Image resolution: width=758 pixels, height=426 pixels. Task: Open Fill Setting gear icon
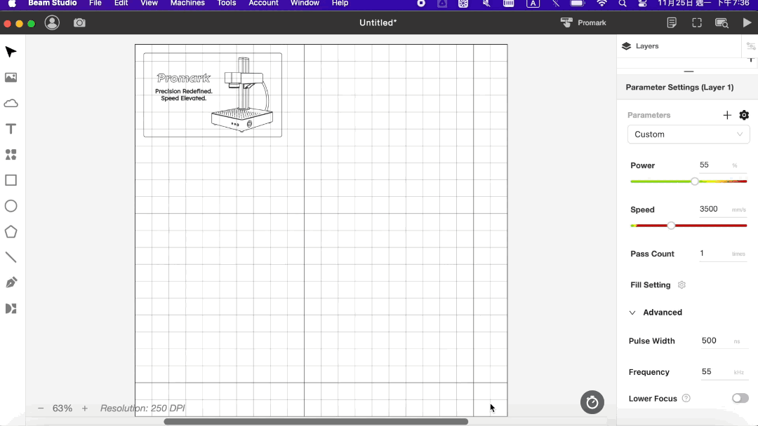pos(681,284)
